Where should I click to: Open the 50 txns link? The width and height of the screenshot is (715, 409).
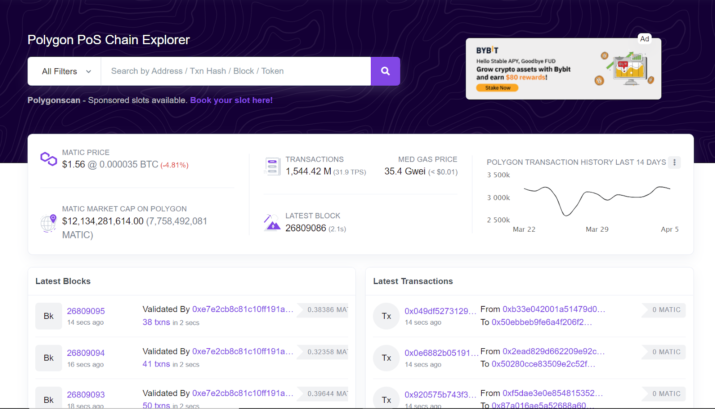[156, 405]
